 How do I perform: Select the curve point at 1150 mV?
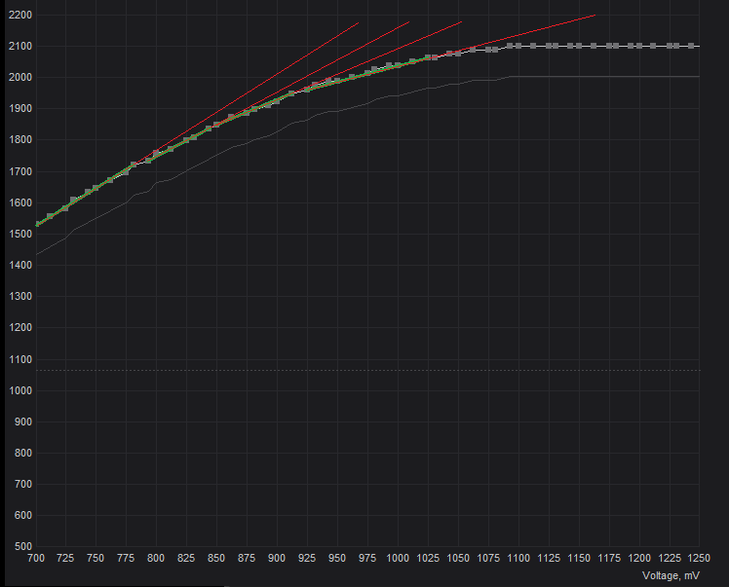579,46
